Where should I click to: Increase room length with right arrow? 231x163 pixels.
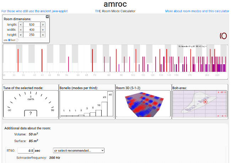click(x=43, y=24)
